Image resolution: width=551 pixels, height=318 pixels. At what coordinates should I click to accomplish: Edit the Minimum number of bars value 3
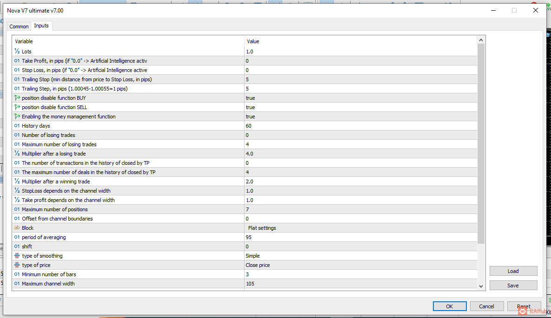[x=360, y=274]
